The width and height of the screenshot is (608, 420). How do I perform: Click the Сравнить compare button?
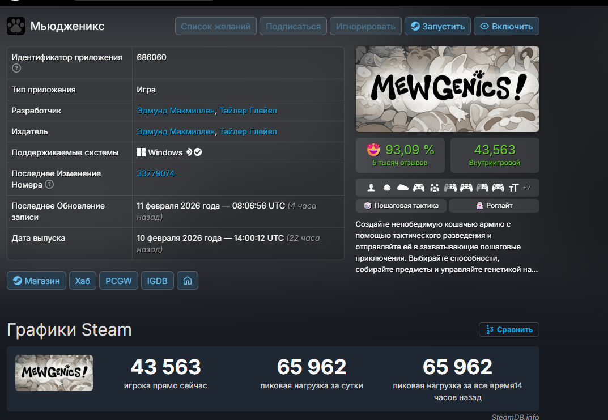(x=509, y=330)
